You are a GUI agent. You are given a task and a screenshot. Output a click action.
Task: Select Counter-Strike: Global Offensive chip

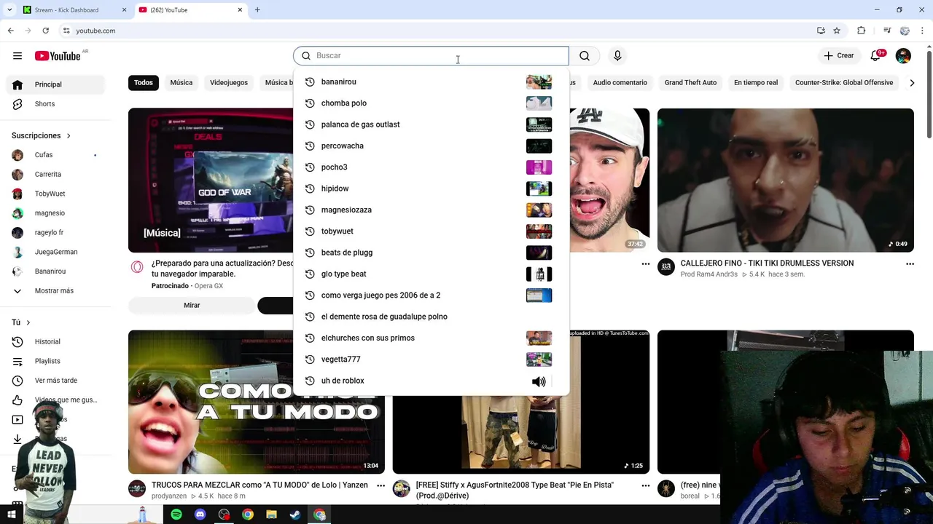[x=844, y=82]
